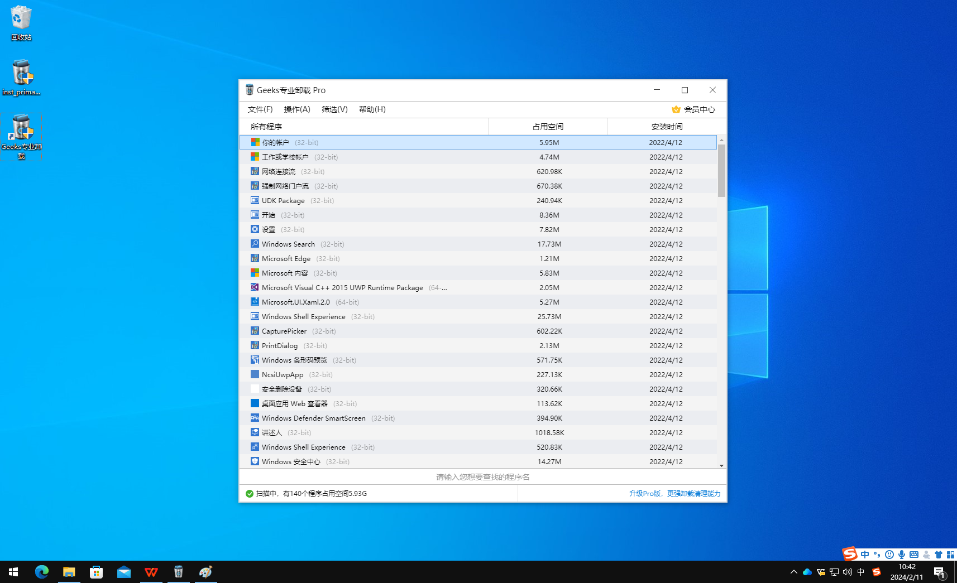Click the Microsoft Edge row icon
Image resolution: width=957 pixels, height=583 pixels.
(255, 258)
